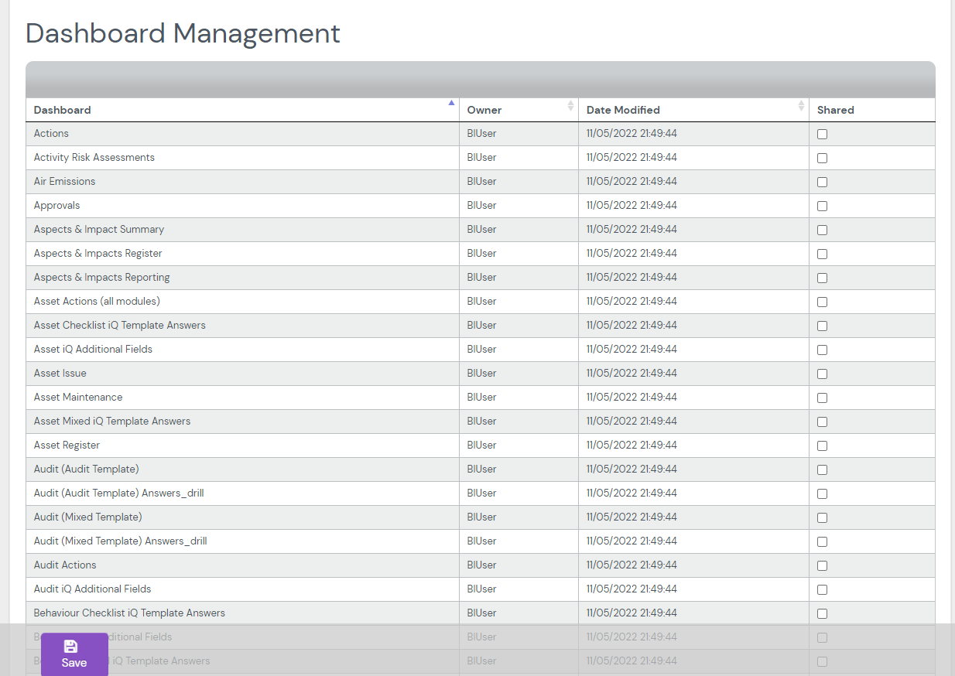Enable sharing for Air Emissions dashboard
The image size is (955, 676).
click(x=822, y=182)
